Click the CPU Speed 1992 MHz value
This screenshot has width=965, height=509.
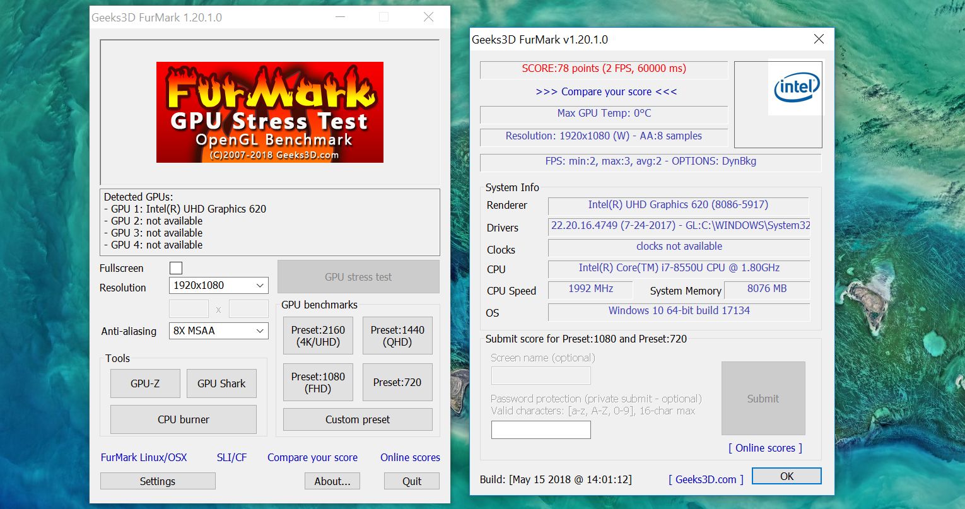(x=590, y=289)
